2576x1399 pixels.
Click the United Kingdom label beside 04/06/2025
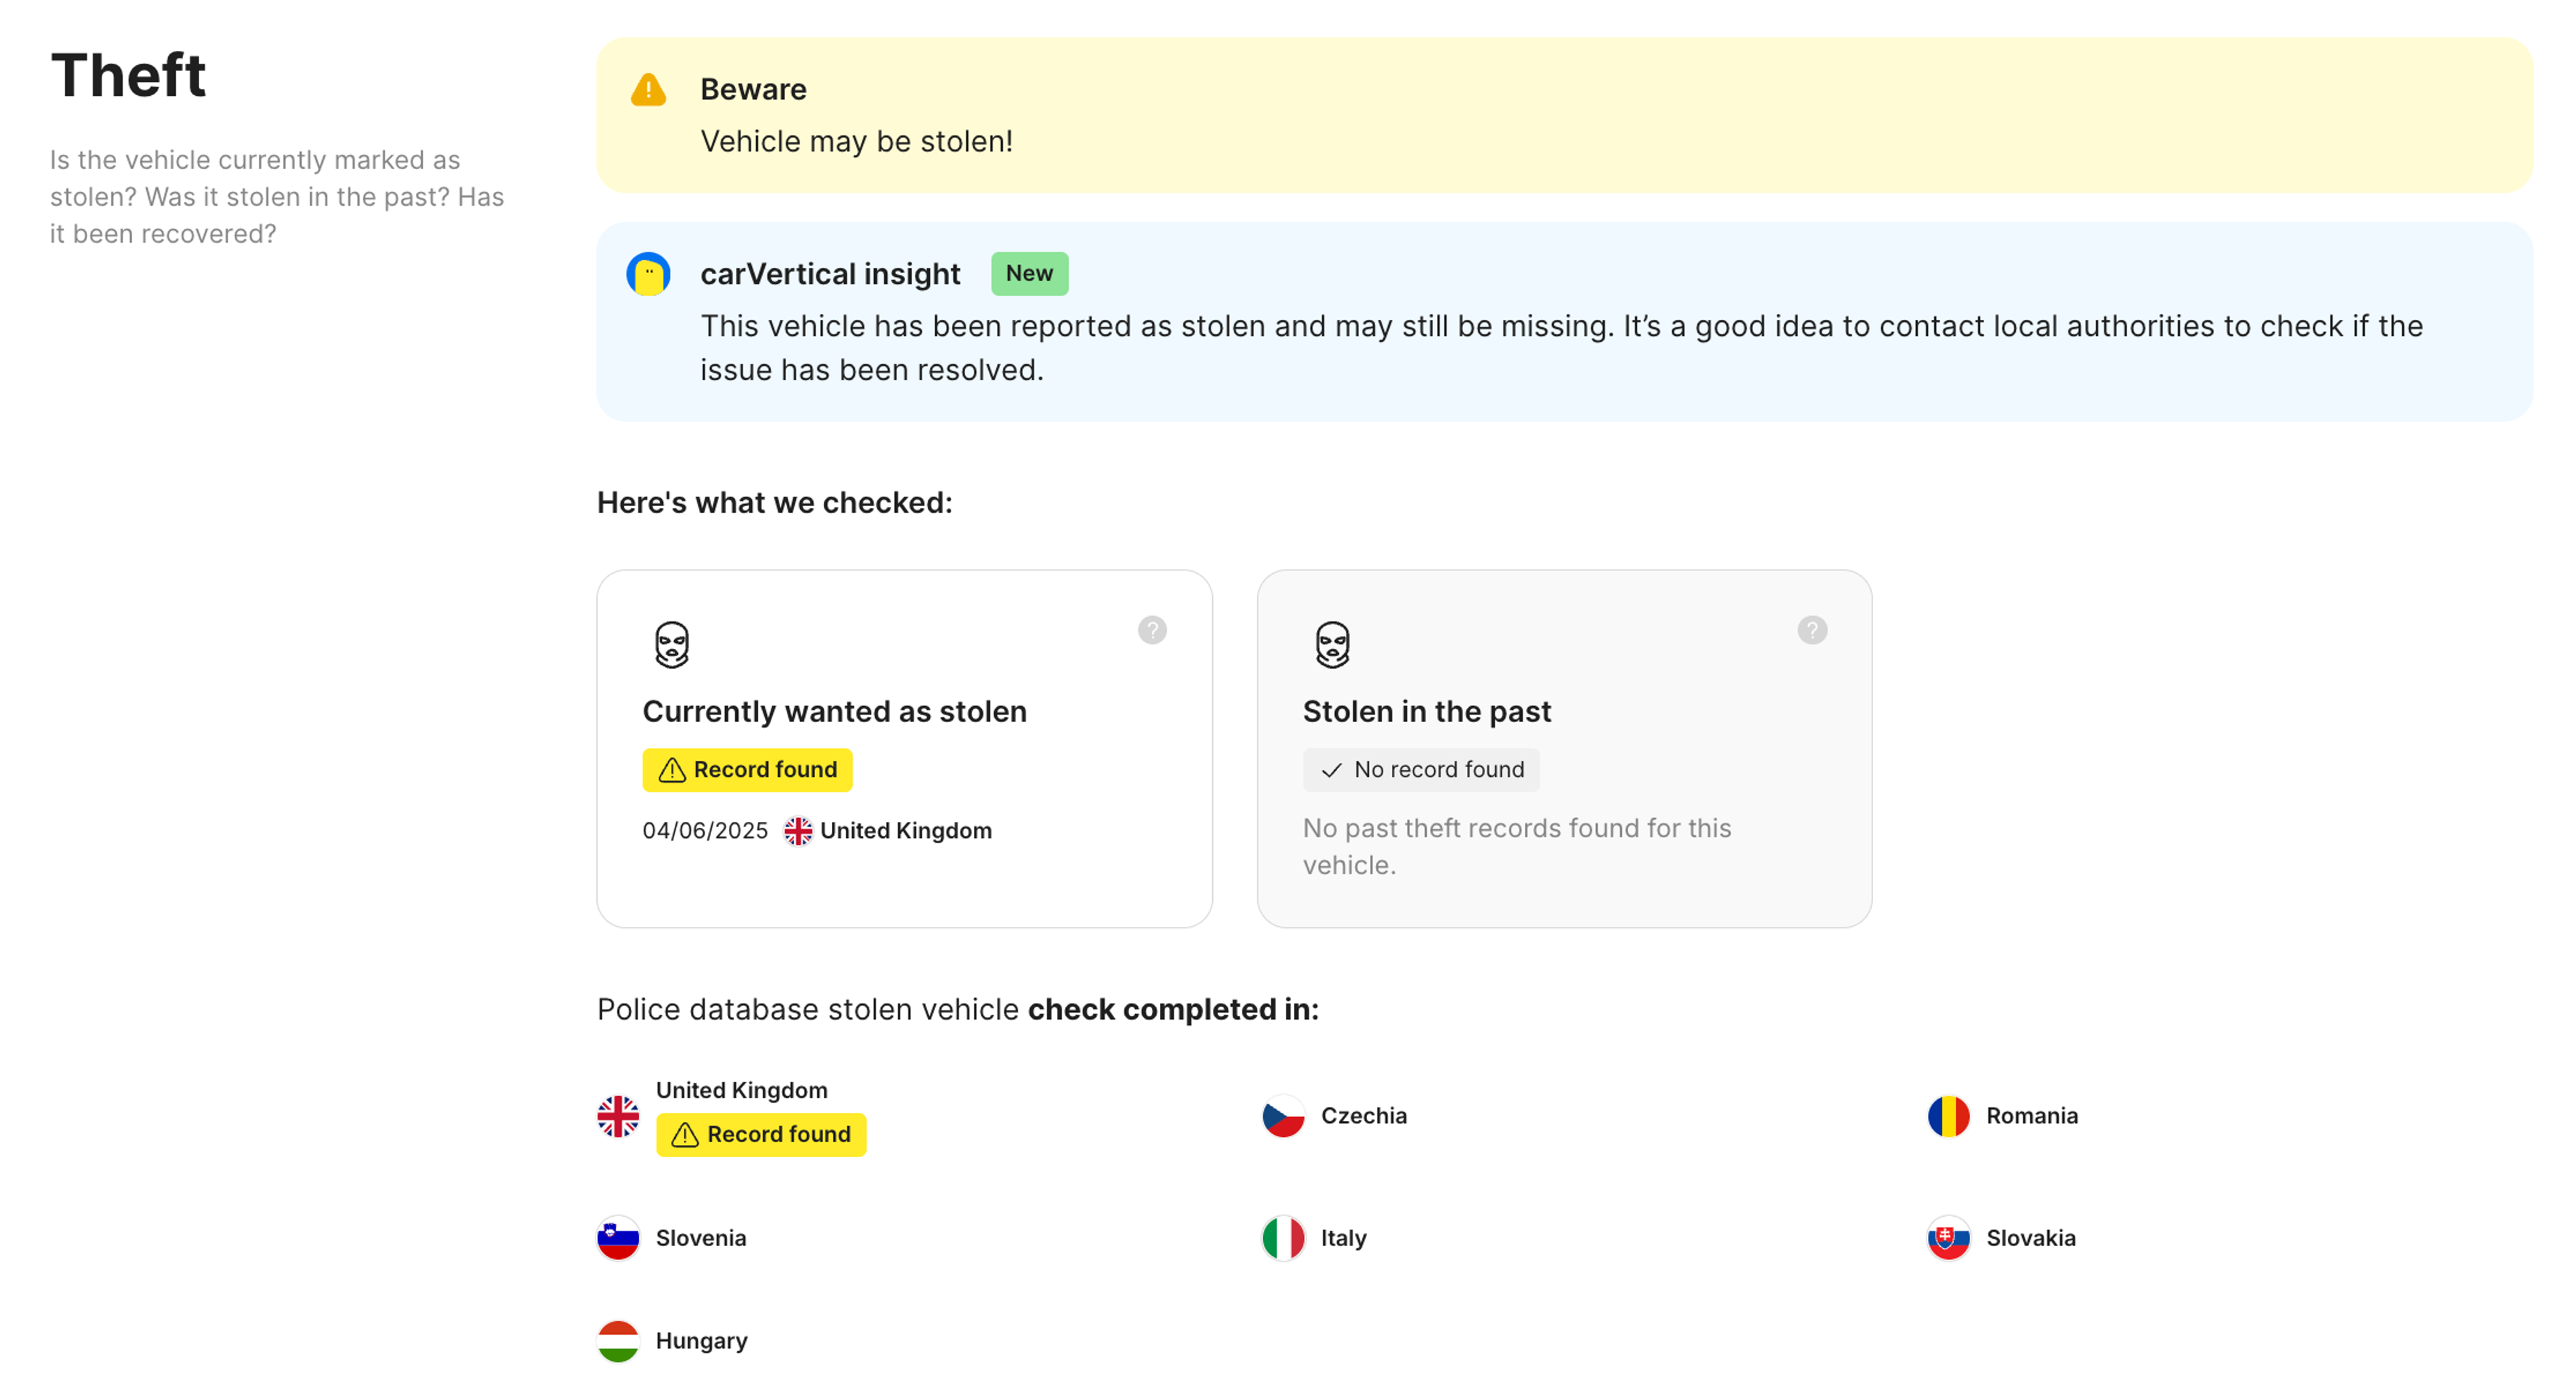pos(905,831)
